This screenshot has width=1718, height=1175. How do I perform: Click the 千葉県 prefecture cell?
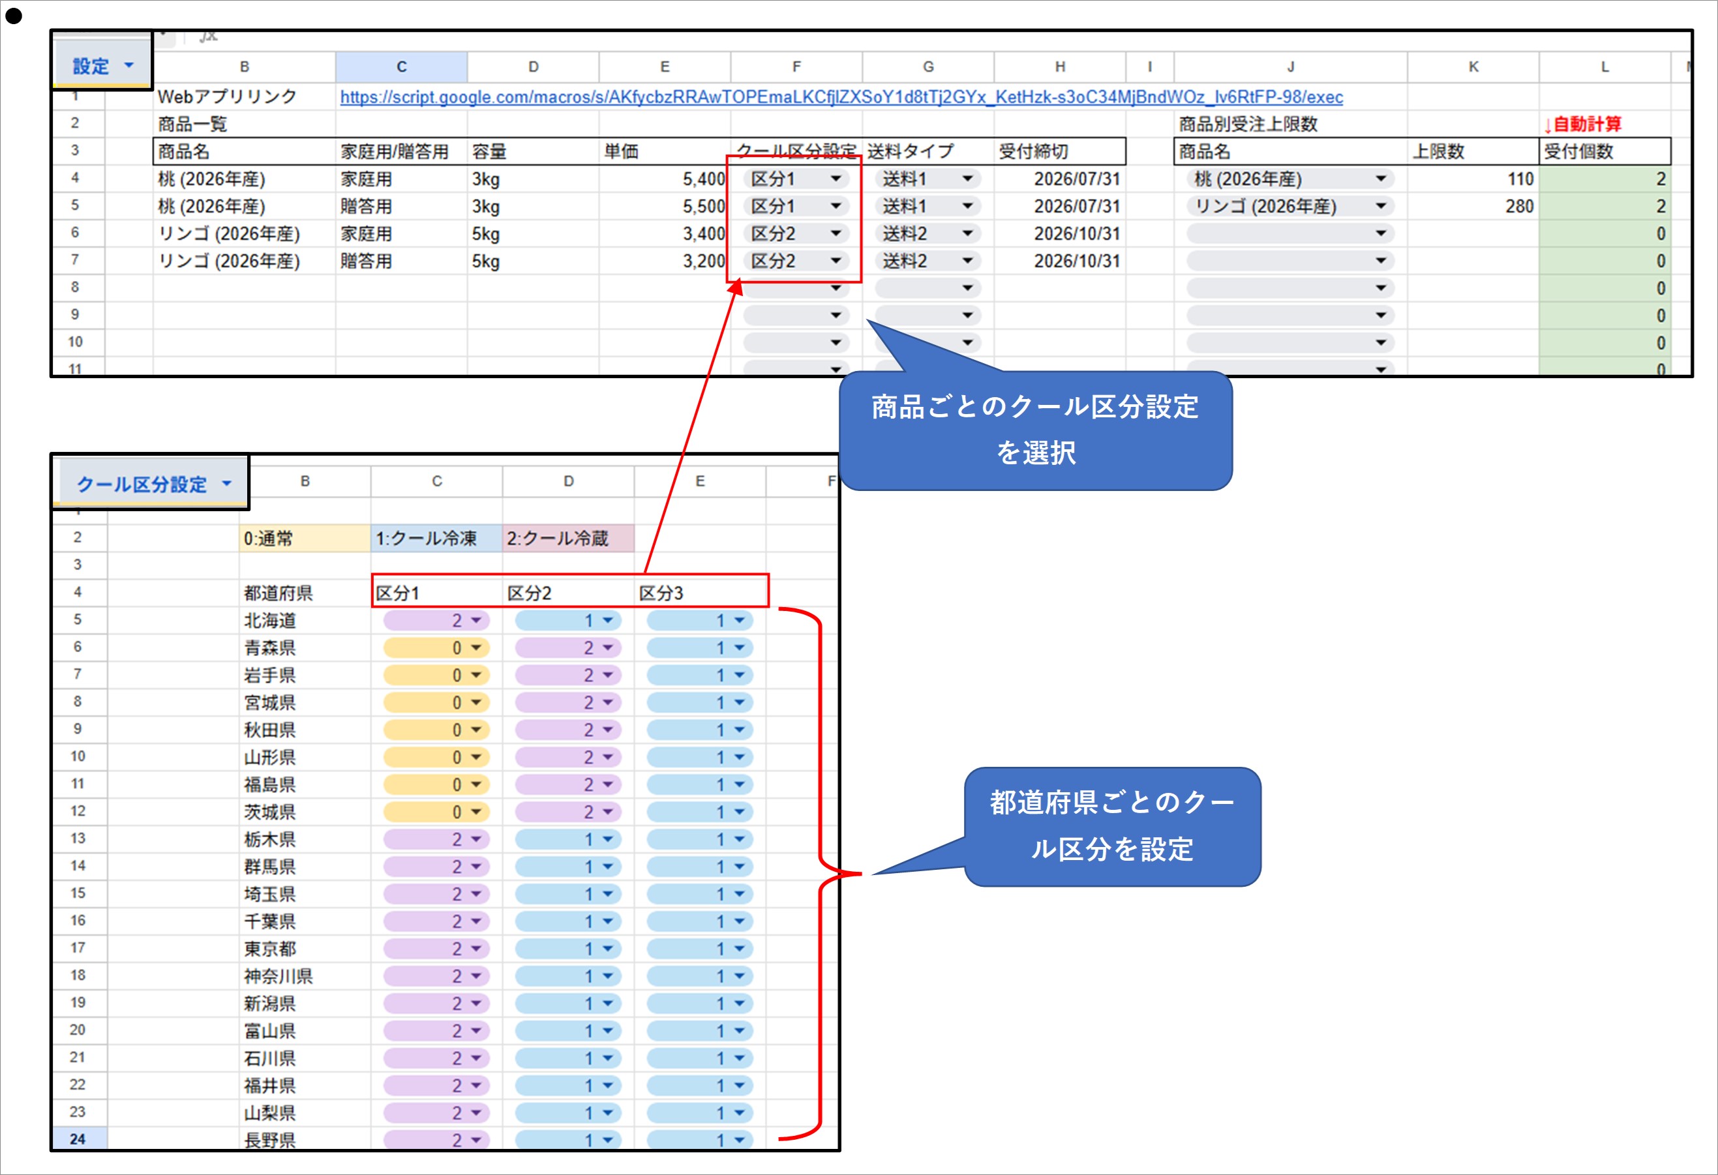click(305, 921)
